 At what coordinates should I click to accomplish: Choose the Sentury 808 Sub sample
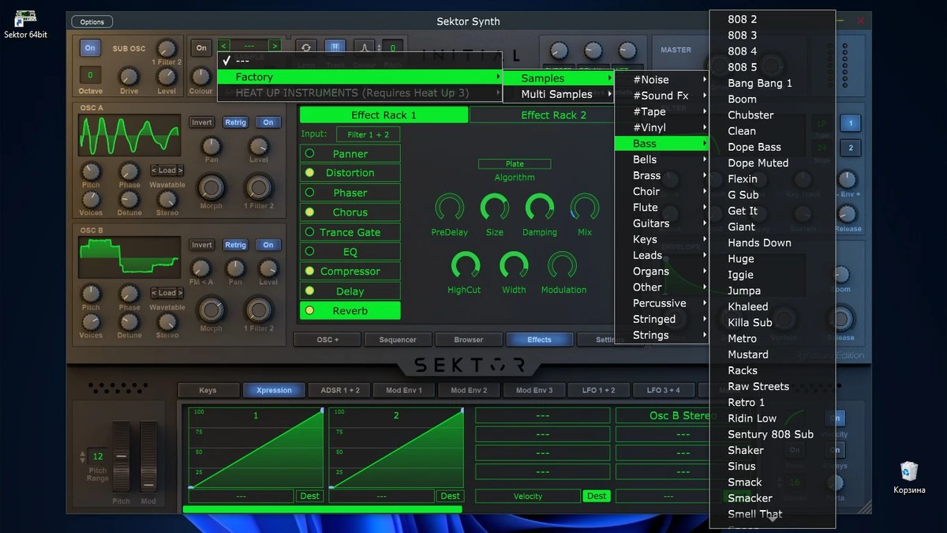click(x=773, y=434)
